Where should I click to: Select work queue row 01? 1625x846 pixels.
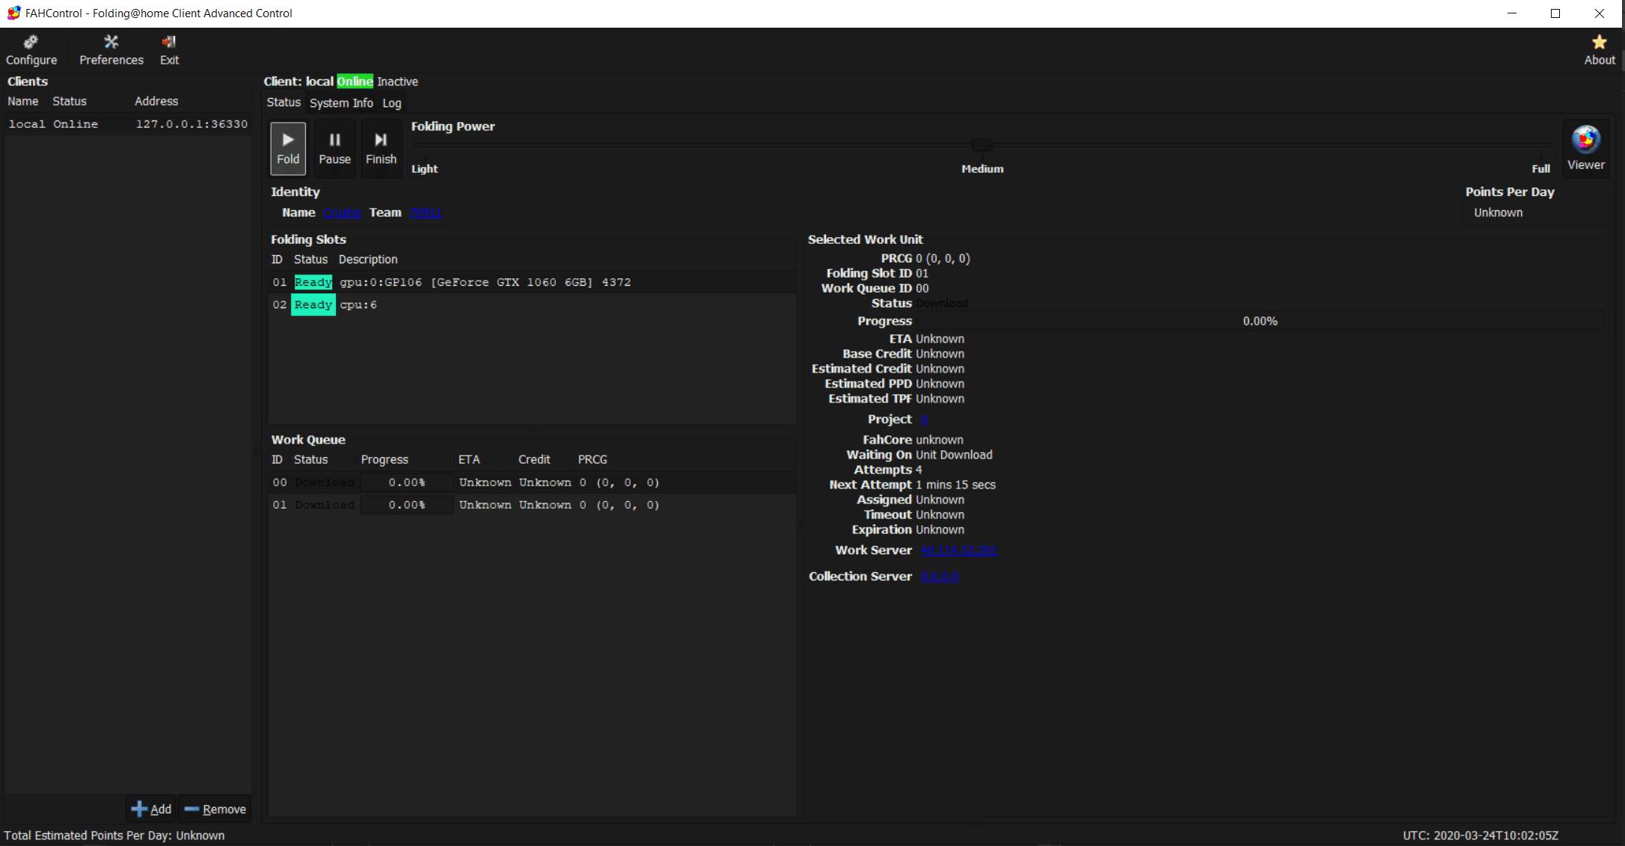[532, 505]
